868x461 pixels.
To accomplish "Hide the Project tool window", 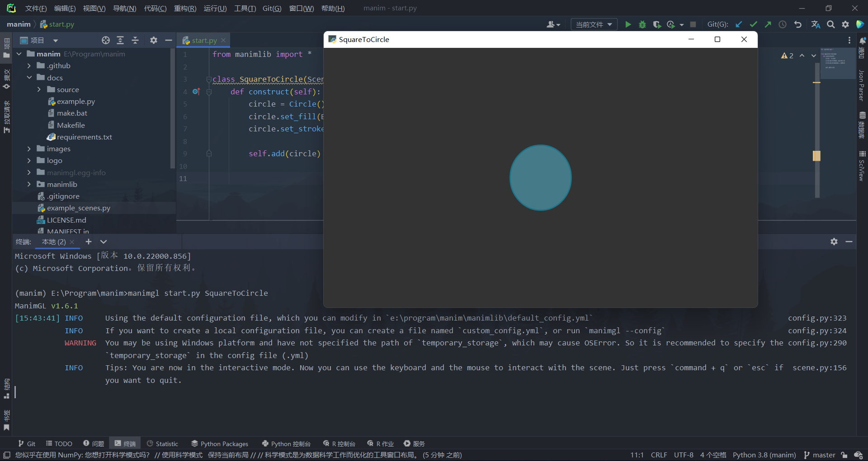I will click(169, 40).
